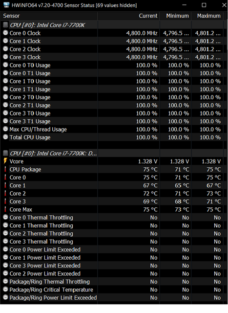
Task: Click the icon beside Core 2 T0 Usage
Action: 5,97
